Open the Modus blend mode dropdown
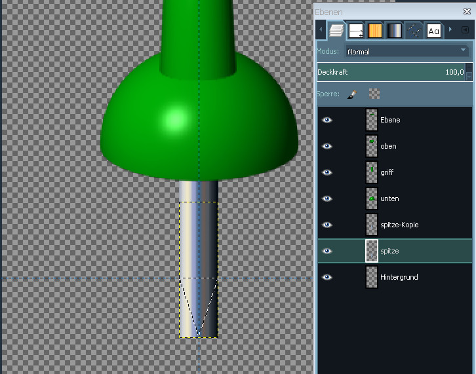The height and width of the screenshot is (374, 476). tap(407, 51)
